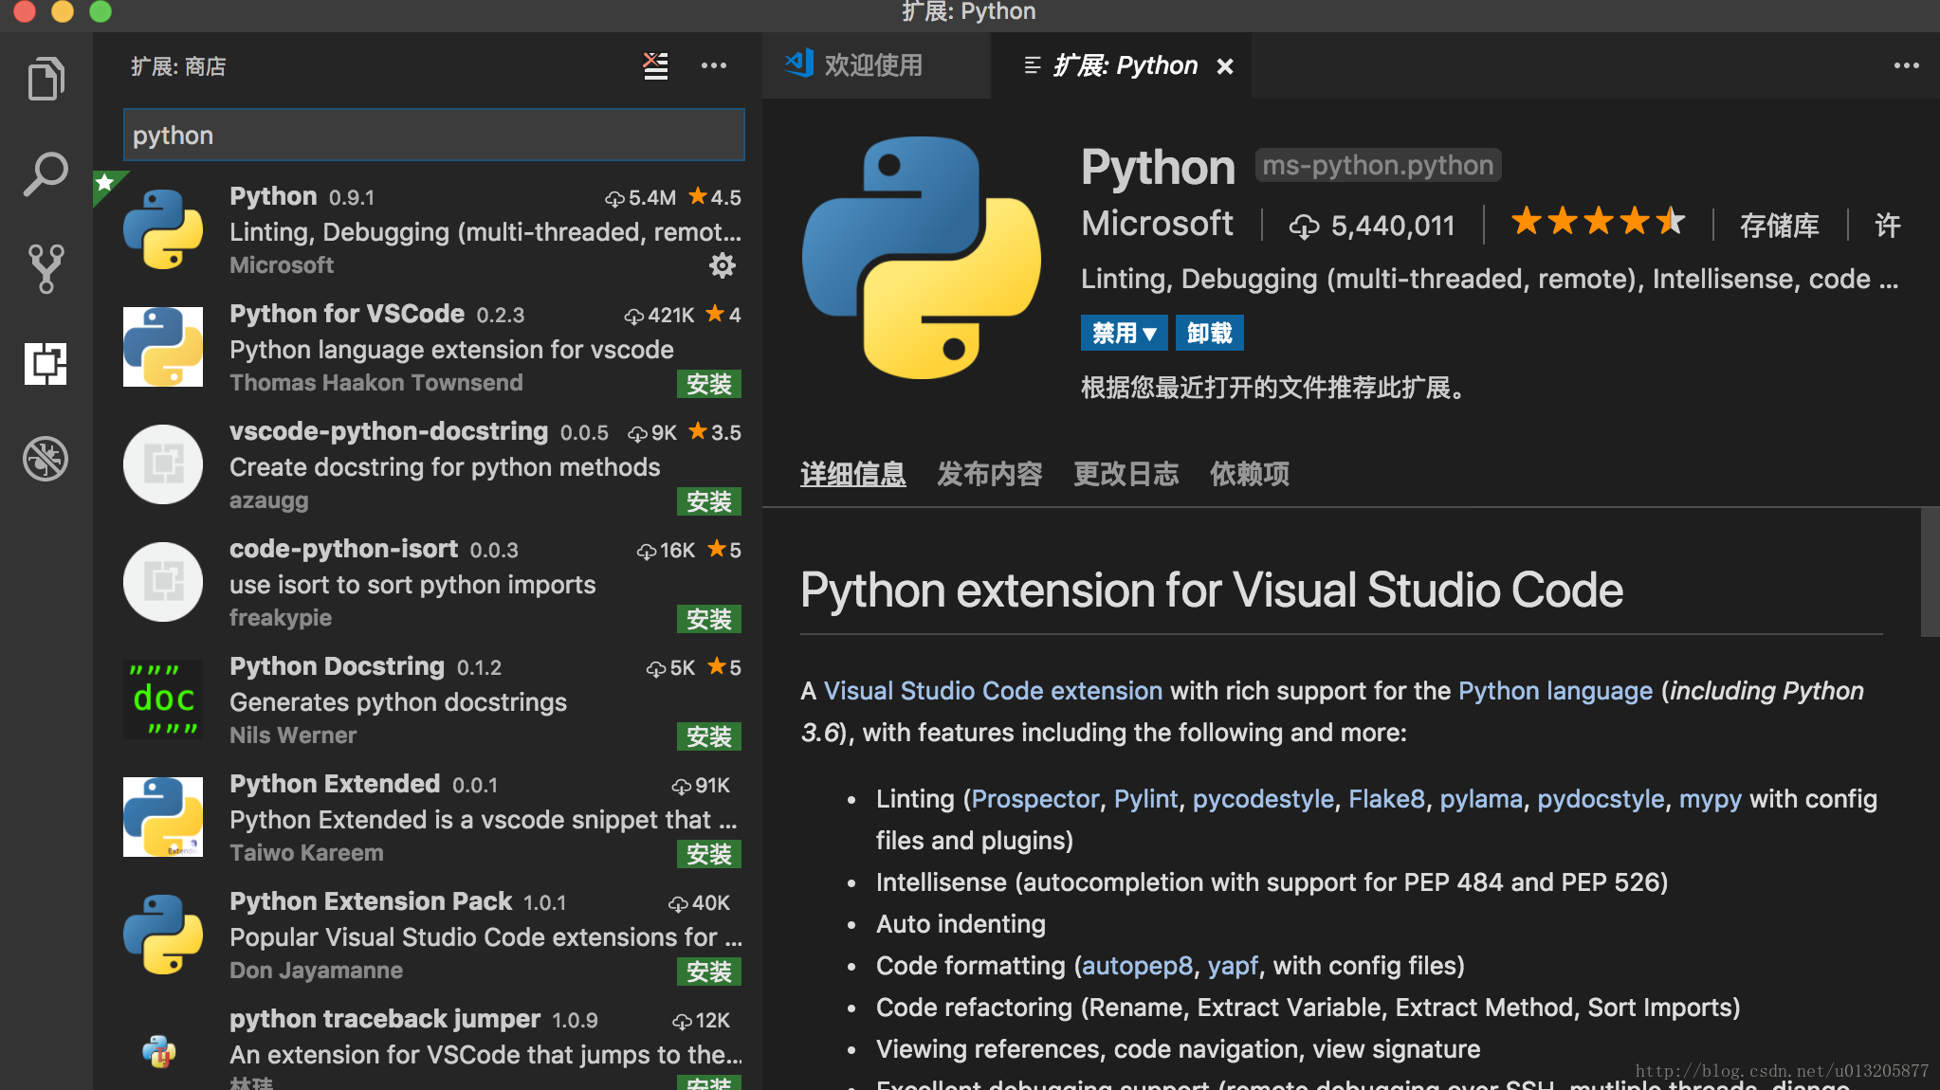Select the 扩展: Python editor tab

(1121, 65)
